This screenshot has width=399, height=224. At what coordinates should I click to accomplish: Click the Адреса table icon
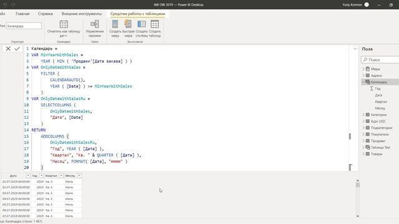click(x=368, y=75)
